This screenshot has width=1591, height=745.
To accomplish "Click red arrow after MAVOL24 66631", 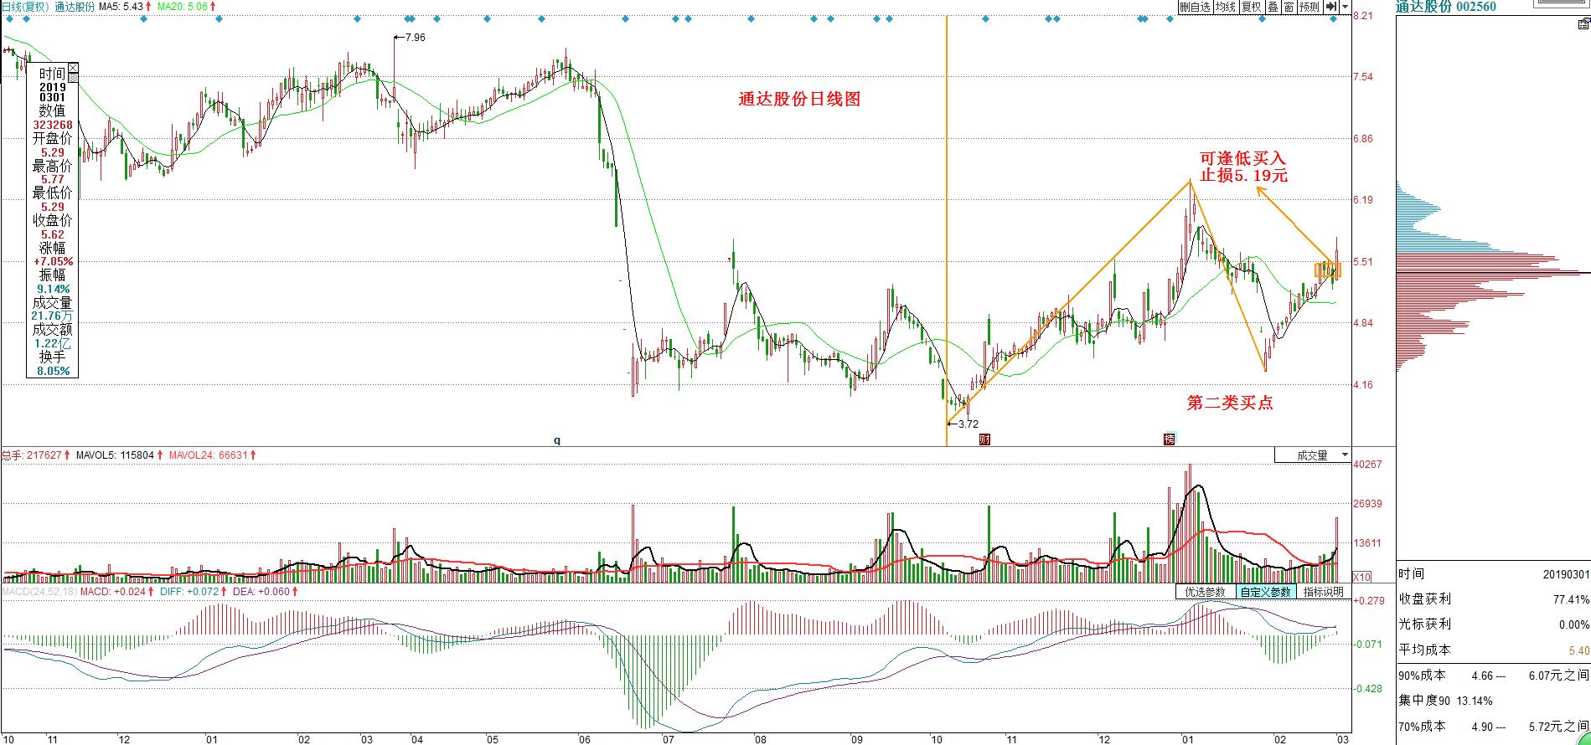I will click(x=253, y=455).
